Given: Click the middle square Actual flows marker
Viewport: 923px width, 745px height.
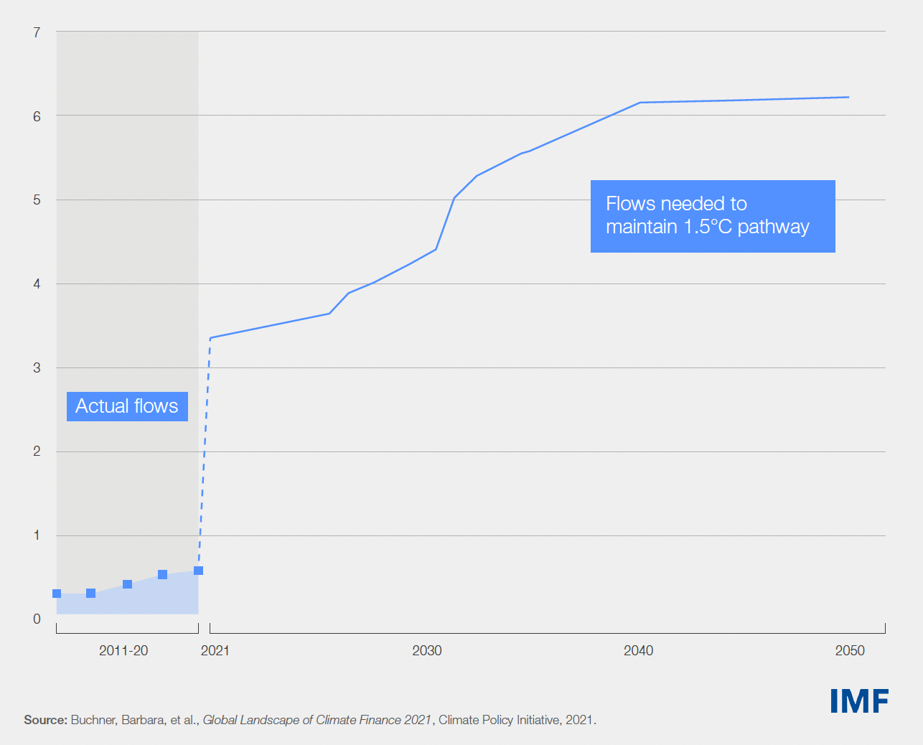Looking at the screenshot, I should 127,584.
